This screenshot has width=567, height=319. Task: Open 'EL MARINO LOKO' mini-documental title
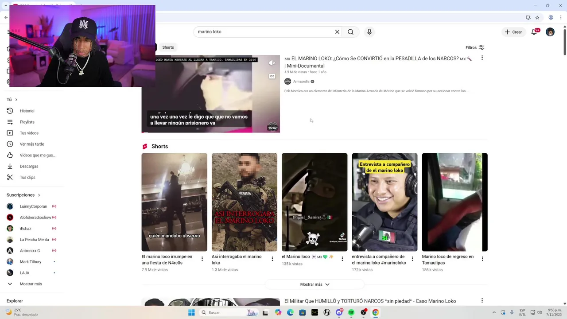378,62
